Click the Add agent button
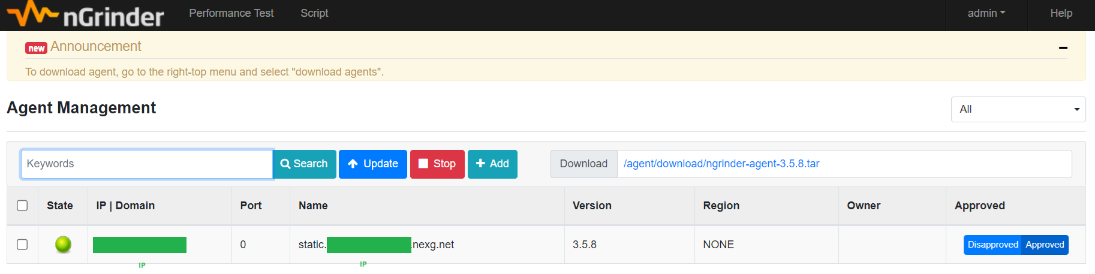Viewport: 1095px width, 274px height. 492,164
